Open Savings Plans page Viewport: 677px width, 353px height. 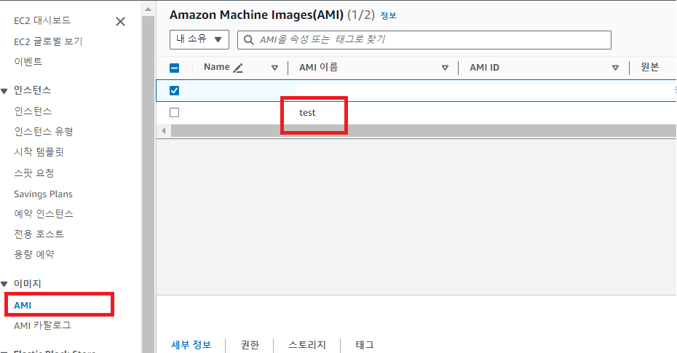[43, 194]
